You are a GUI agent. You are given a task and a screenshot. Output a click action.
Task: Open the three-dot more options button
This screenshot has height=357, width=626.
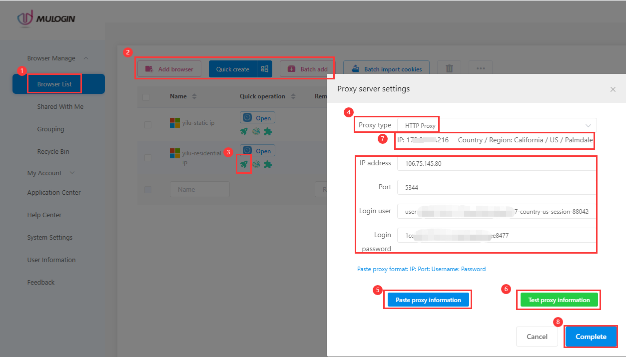(x=481, y=69)
